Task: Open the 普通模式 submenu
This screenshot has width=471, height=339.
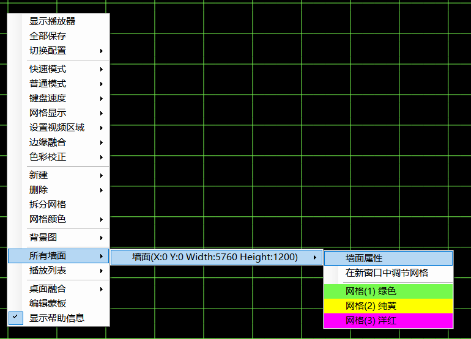Action: pyautogui.click(x=48, y=84)
